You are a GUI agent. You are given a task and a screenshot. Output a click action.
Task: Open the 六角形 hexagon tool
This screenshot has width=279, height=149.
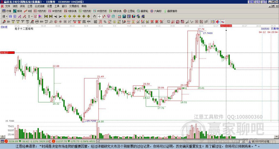click(x=156, y=11)
